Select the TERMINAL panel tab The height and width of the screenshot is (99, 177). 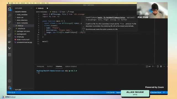point(59,67)
